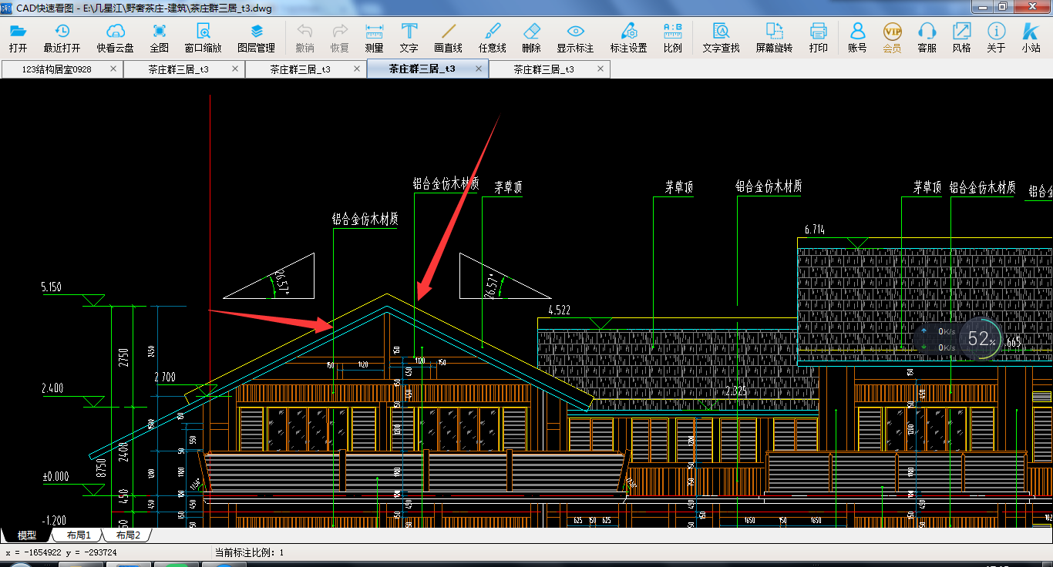1053x567 pixels.
Task: Click the 6.714 roof elevation label
Action: tap(814, 230)
